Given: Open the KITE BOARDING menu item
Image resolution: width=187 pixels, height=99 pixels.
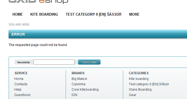Looking at the screenshot, I should (44, 14).
